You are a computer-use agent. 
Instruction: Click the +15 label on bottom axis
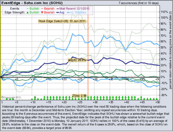pos(48,102)
